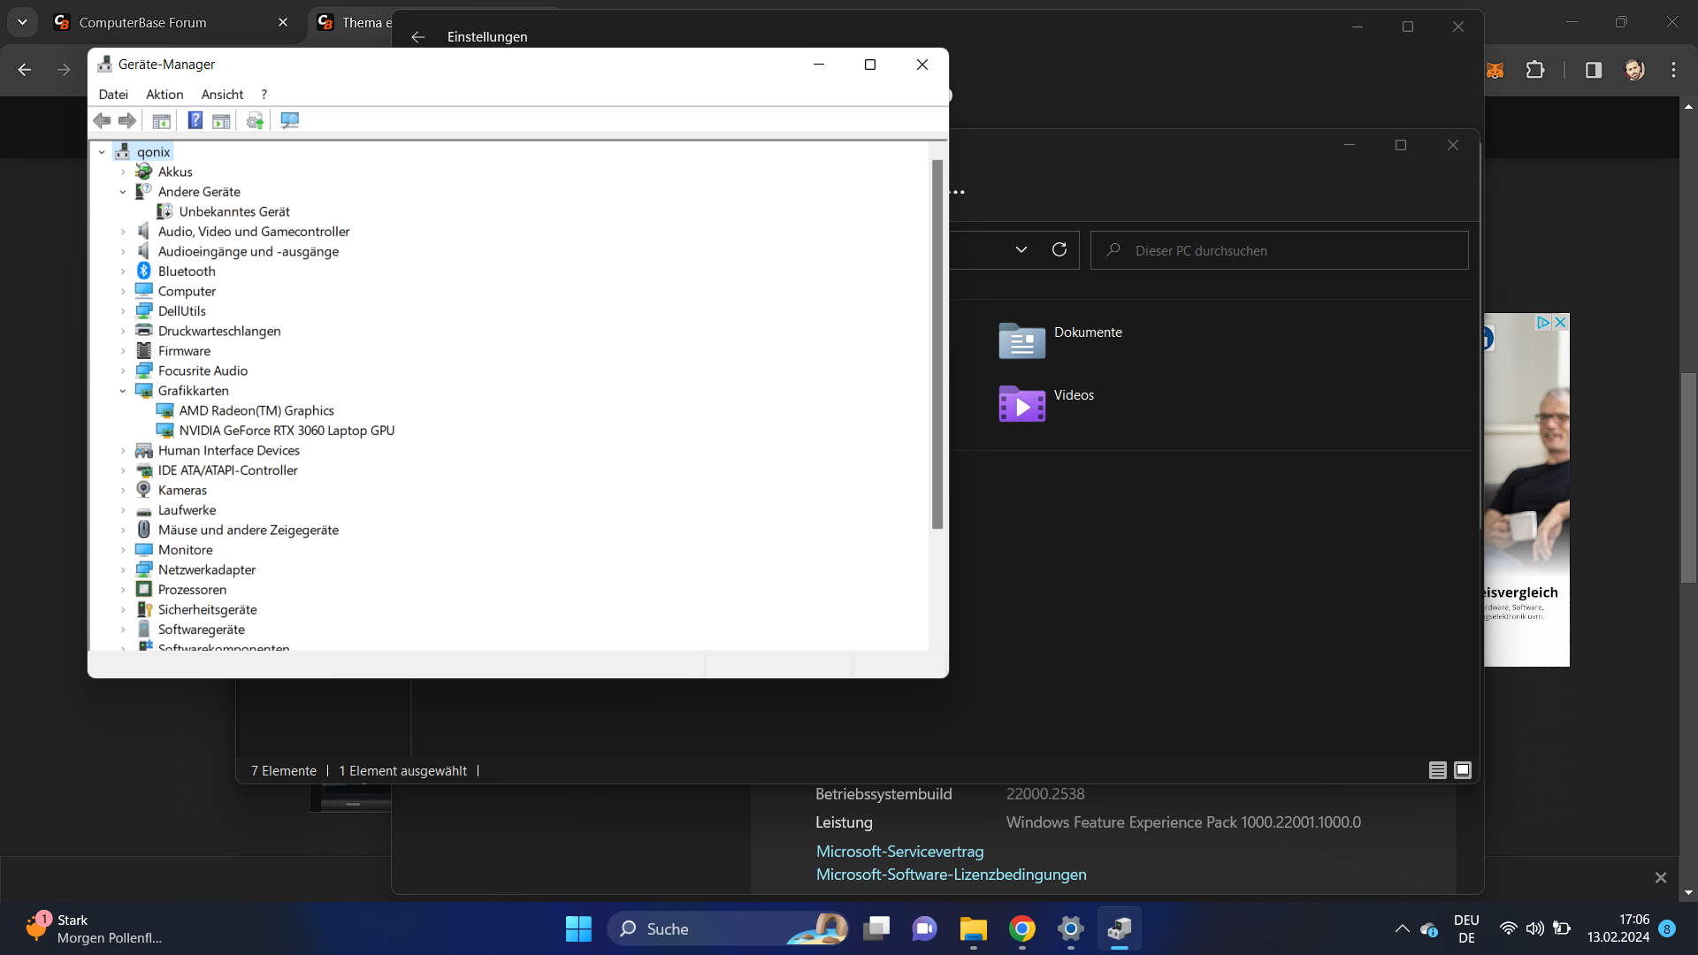Screen dimensions: 1698x955
Task: Switch to details list view in Explorer
Action: (1437, 770)
